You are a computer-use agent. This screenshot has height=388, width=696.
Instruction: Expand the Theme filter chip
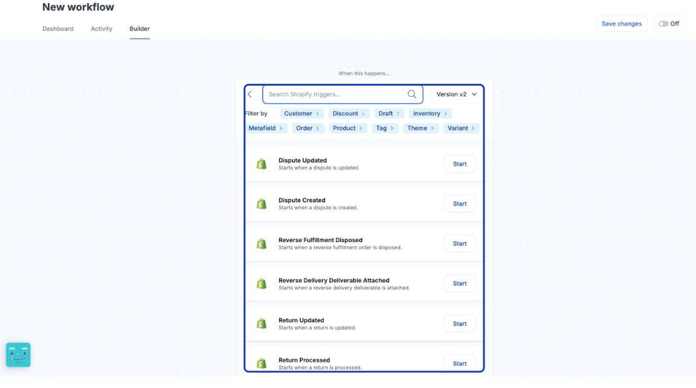click(x=420, y=128)
